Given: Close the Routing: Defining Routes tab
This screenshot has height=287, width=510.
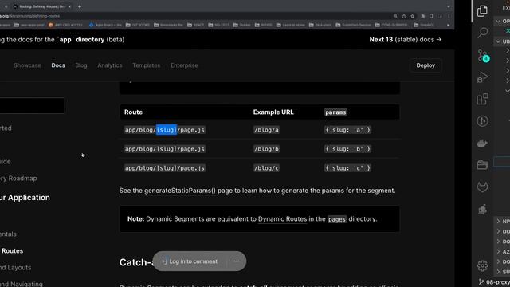Looking at the screenshot, I should tap(69, 6).
